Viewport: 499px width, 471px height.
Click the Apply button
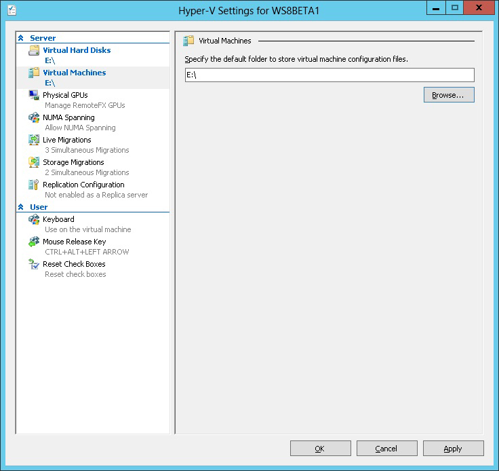point(453,449)
